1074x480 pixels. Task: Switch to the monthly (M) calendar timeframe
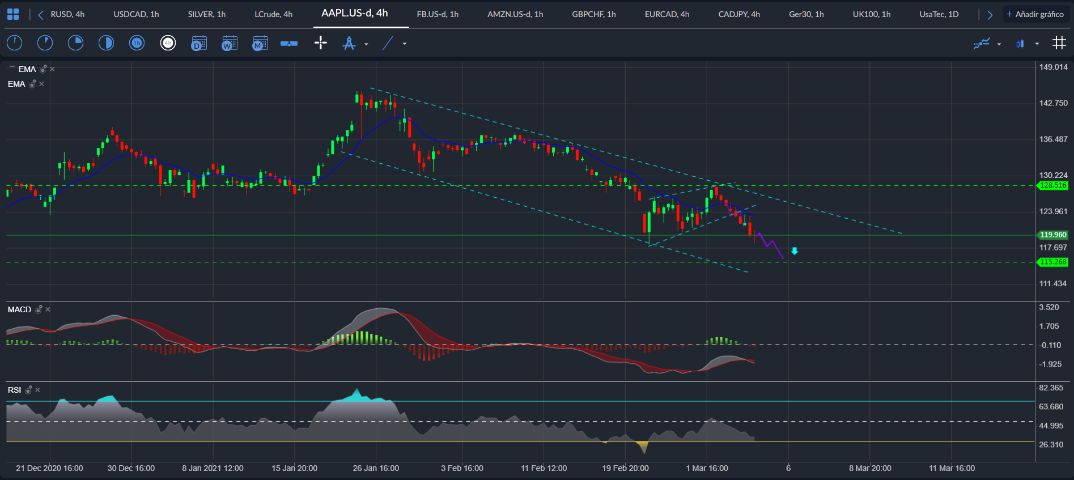click(260, 43)
